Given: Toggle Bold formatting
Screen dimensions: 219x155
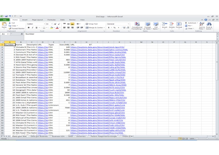Looking at the screenshot, I should [x=29, y=28].
